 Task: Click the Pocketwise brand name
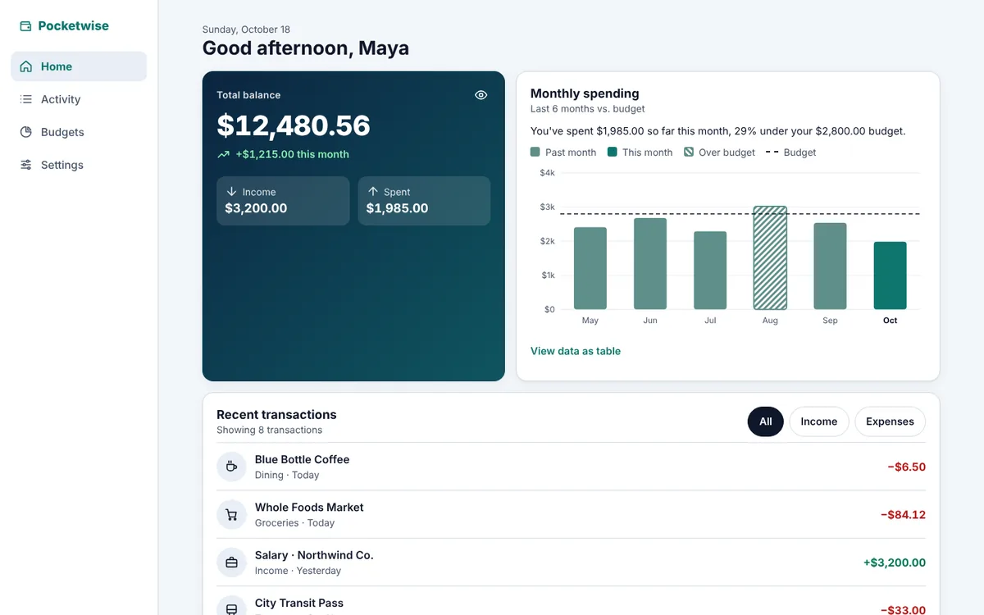pyautogui.click(x=73, y=25)
